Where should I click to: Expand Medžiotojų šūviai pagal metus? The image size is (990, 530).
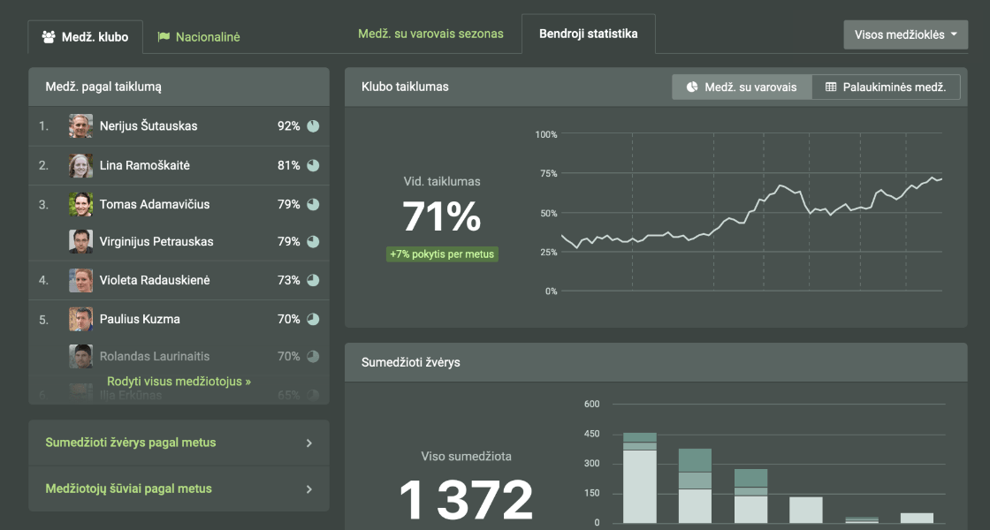click(179, 488)
